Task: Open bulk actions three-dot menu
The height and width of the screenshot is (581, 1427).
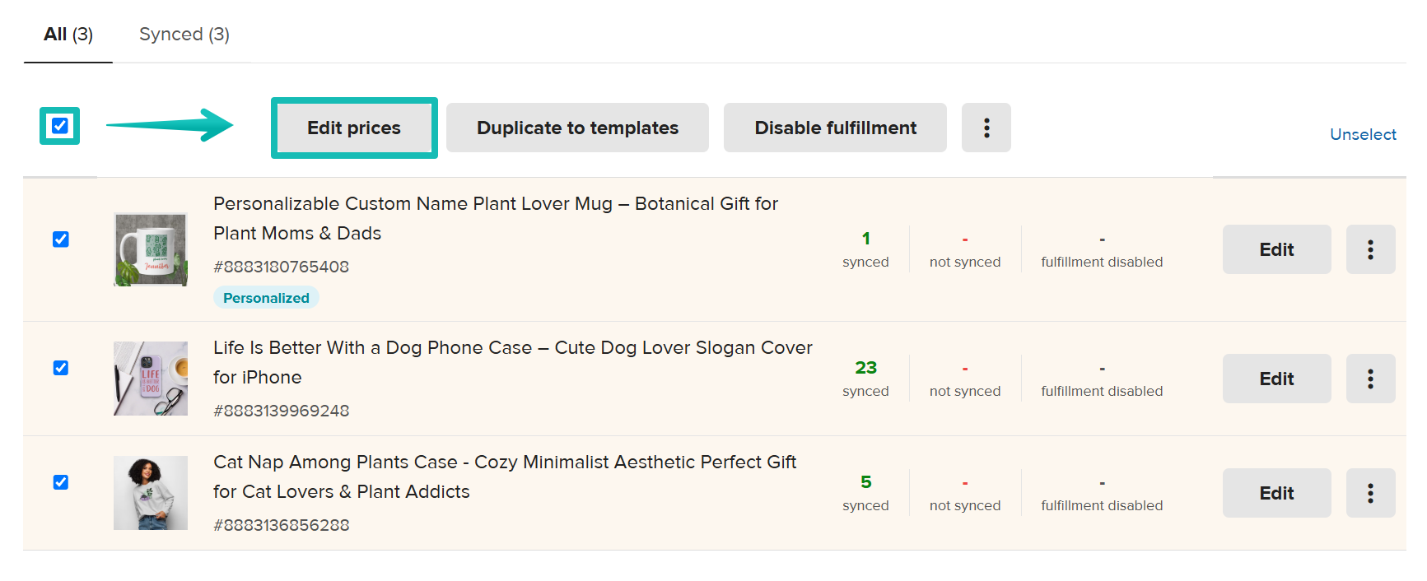Action: pos(986,128)
